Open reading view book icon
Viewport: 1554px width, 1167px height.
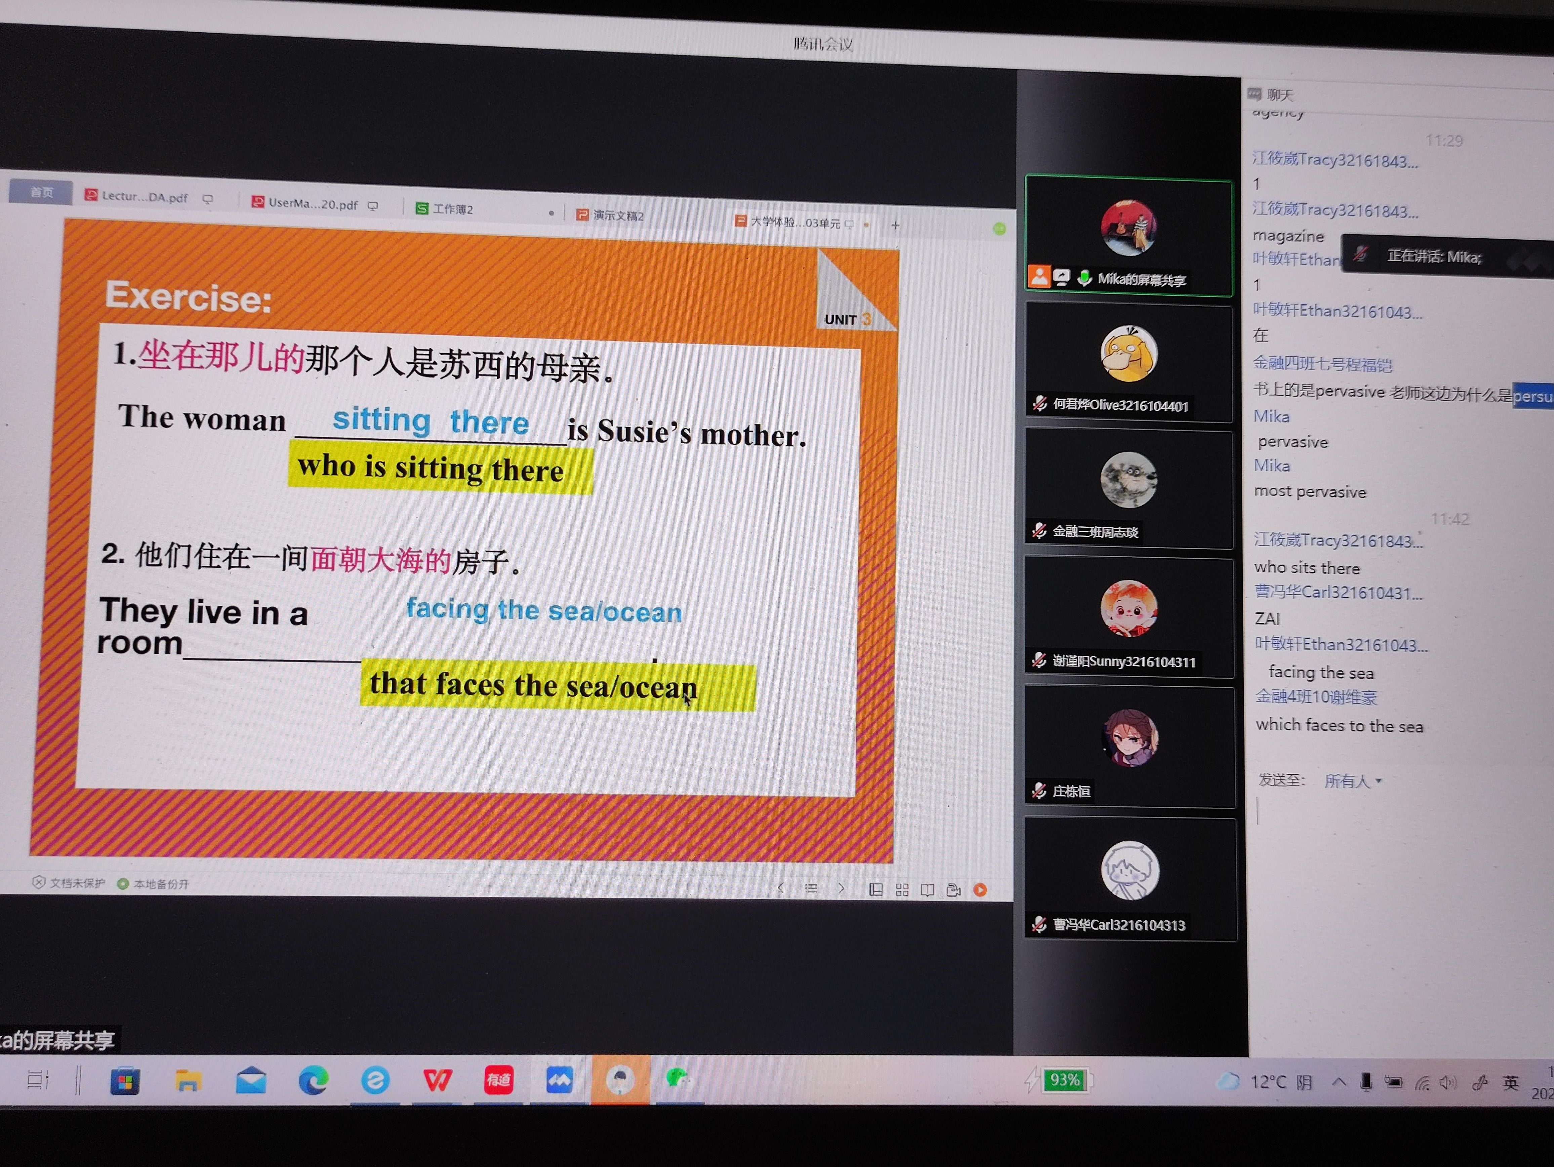(927, 889)
